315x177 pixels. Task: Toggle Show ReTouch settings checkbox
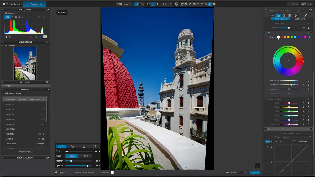[73, 173]
